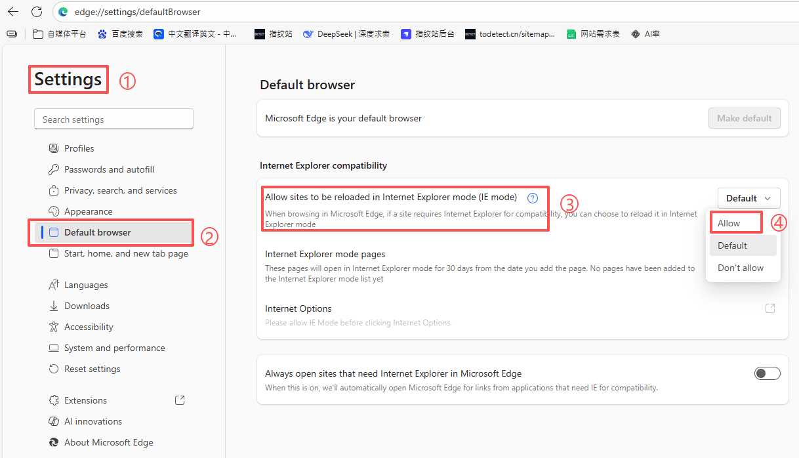Open AI innovations settings

click(113, 421)
